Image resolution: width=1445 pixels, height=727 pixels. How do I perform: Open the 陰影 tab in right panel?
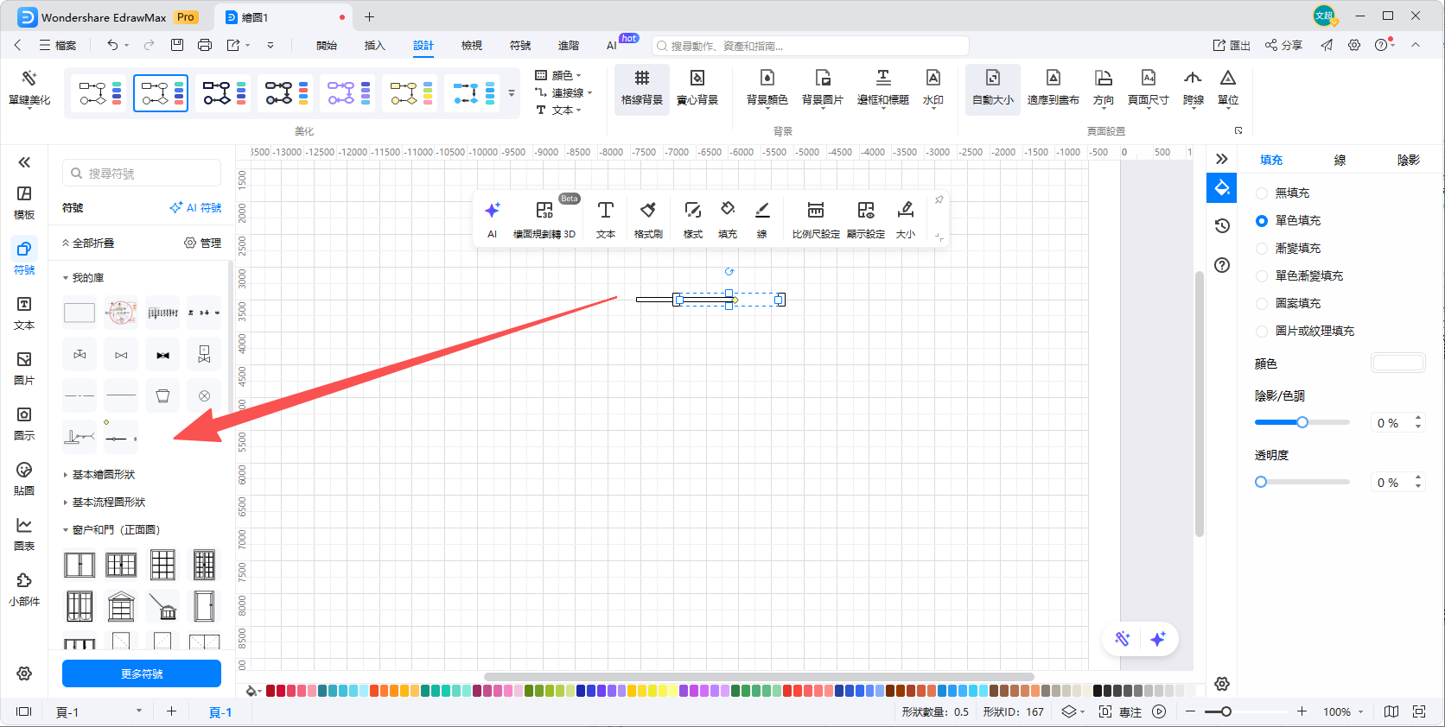[1408, 160]
